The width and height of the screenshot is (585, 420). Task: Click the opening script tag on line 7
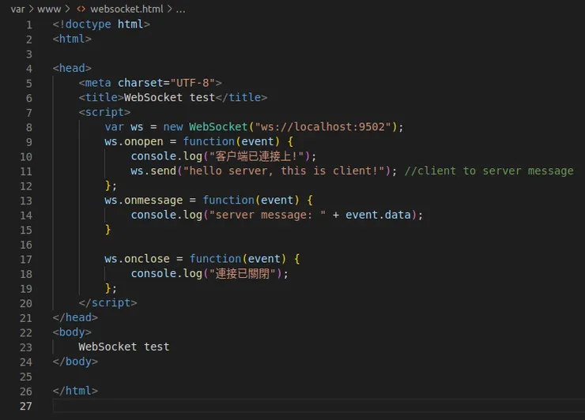[104, 112]
